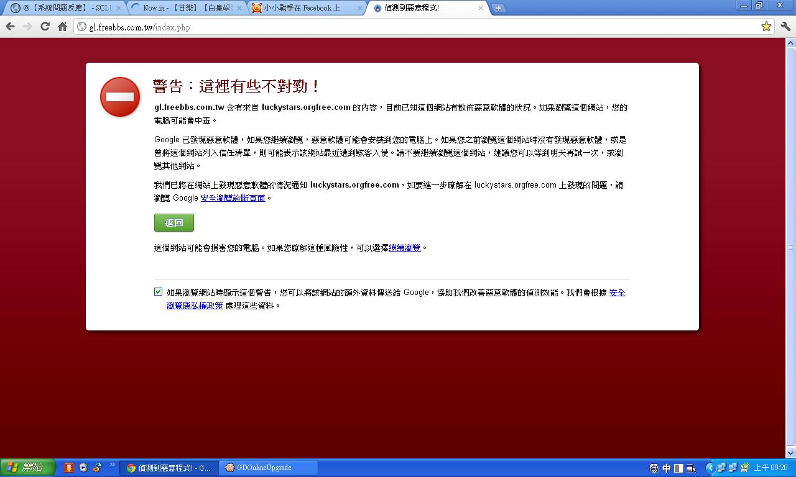The image size is (796, 477).
Task: Click the gl.freebbs.com.tw address bar
Action: coord(423,27)
